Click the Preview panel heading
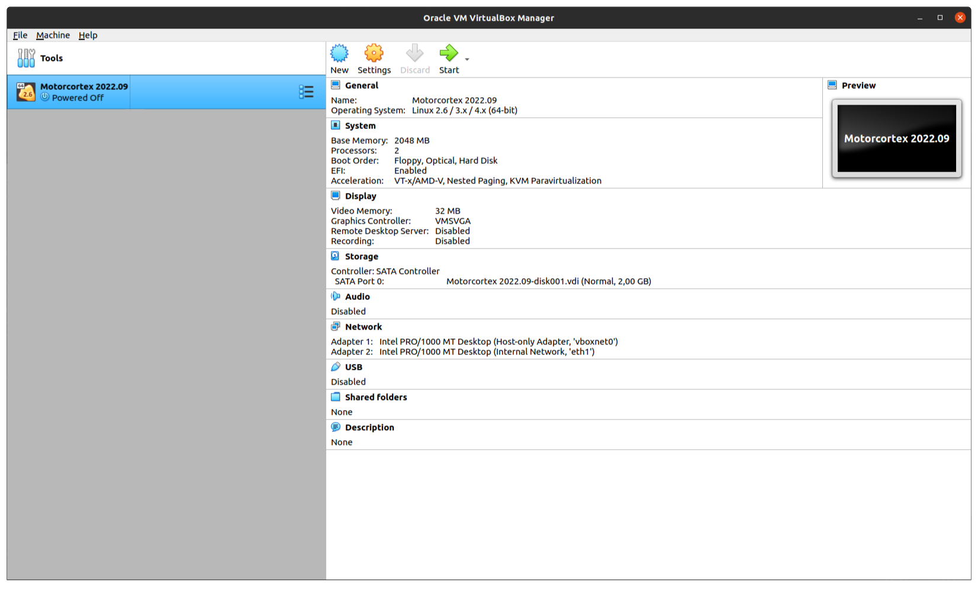The height and width of the screenshot is (590, 978). tap(858, 85)
